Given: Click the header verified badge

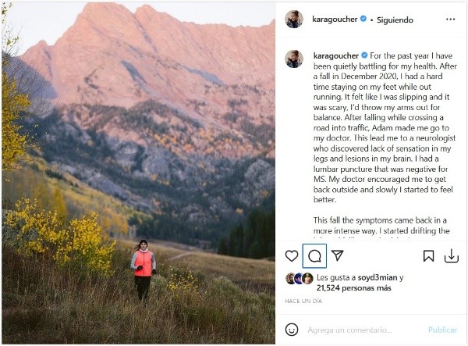Looking at the screenshot, I should pos(363,20).
